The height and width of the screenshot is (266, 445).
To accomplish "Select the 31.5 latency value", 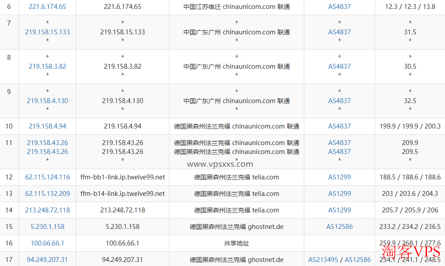I will pyautogui.click(x=410, y=32).
